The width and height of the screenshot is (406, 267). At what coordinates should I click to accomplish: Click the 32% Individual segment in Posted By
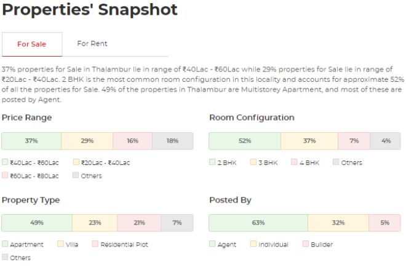[338, 223]
